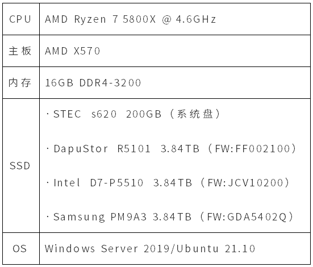Click the FW:FF002100 firmware text
Viewport: 313px width, 267px height.
click(x=252, y=149)
